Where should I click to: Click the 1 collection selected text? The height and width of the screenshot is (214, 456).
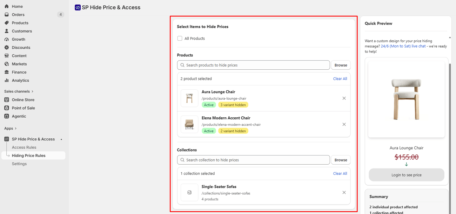click(197, 174)
